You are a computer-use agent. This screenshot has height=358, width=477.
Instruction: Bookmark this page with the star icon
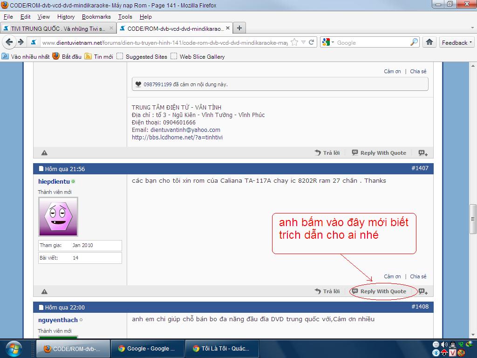click(x=294, y=42)
